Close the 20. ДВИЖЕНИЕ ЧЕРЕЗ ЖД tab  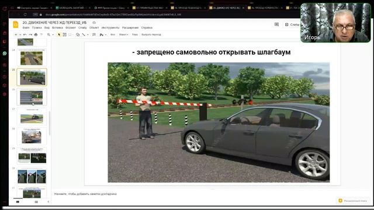coord(243,8)
